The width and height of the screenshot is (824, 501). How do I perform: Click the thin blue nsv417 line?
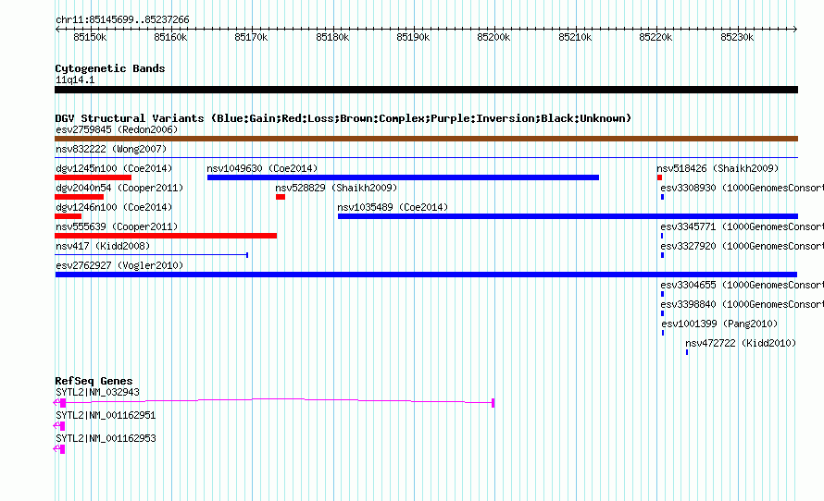(x=151, y=255)
